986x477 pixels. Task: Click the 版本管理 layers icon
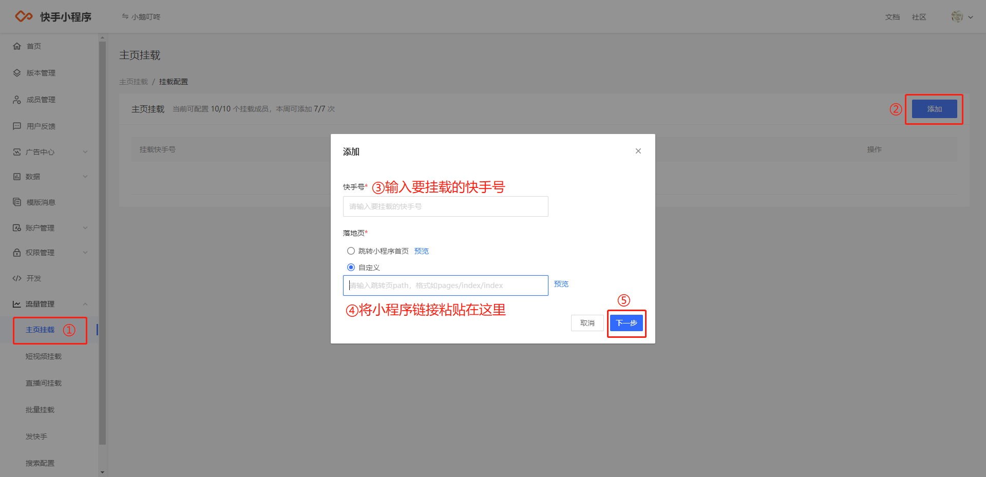(17, 73)
